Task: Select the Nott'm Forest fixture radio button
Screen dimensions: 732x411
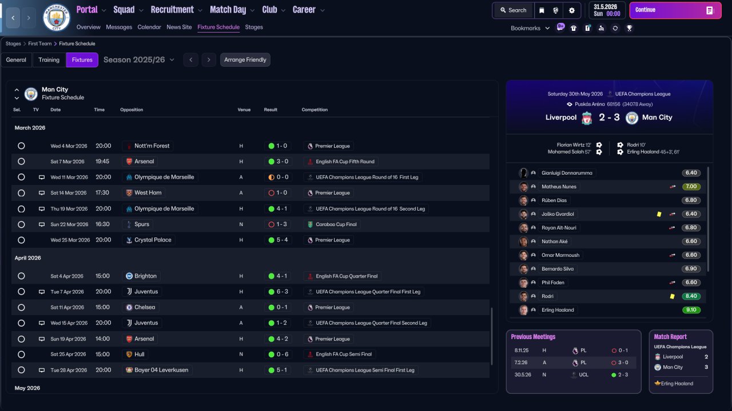Action: coord(21,146)
